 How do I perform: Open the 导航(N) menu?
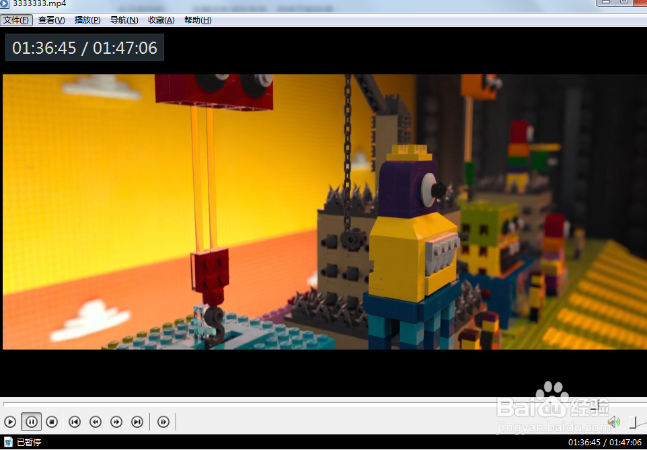click(x=124, y=20)
